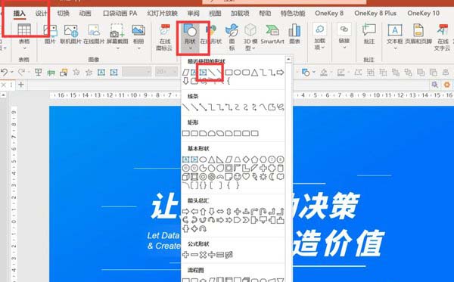Choose the scribble freeform shape under 线条
This screenshot has width=454, height=282.
pos(280,107)
